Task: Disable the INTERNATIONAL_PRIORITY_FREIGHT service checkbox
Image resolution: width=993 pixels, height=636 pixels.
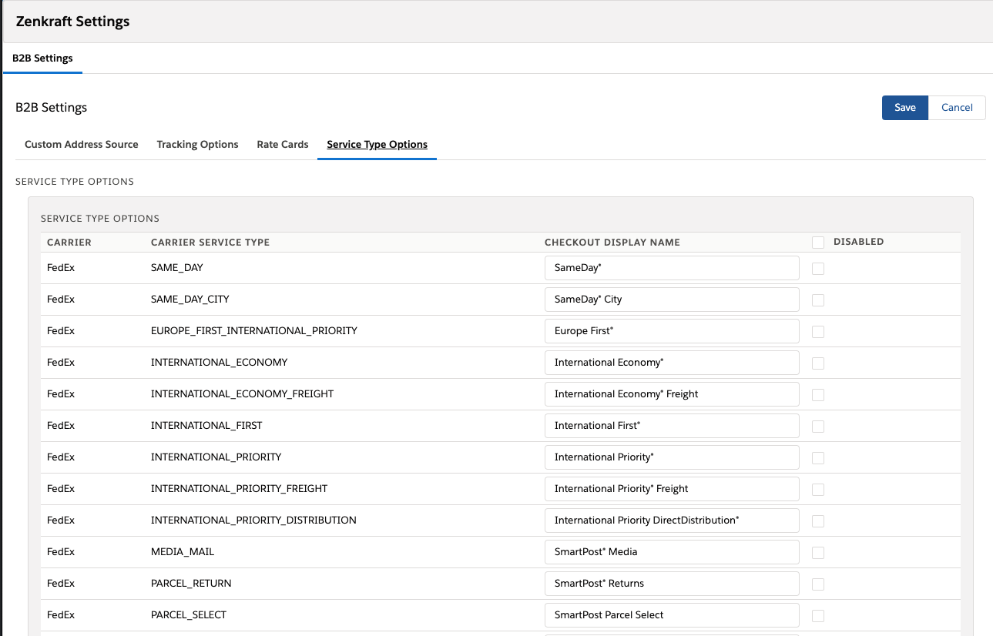Action: [818, 489]
